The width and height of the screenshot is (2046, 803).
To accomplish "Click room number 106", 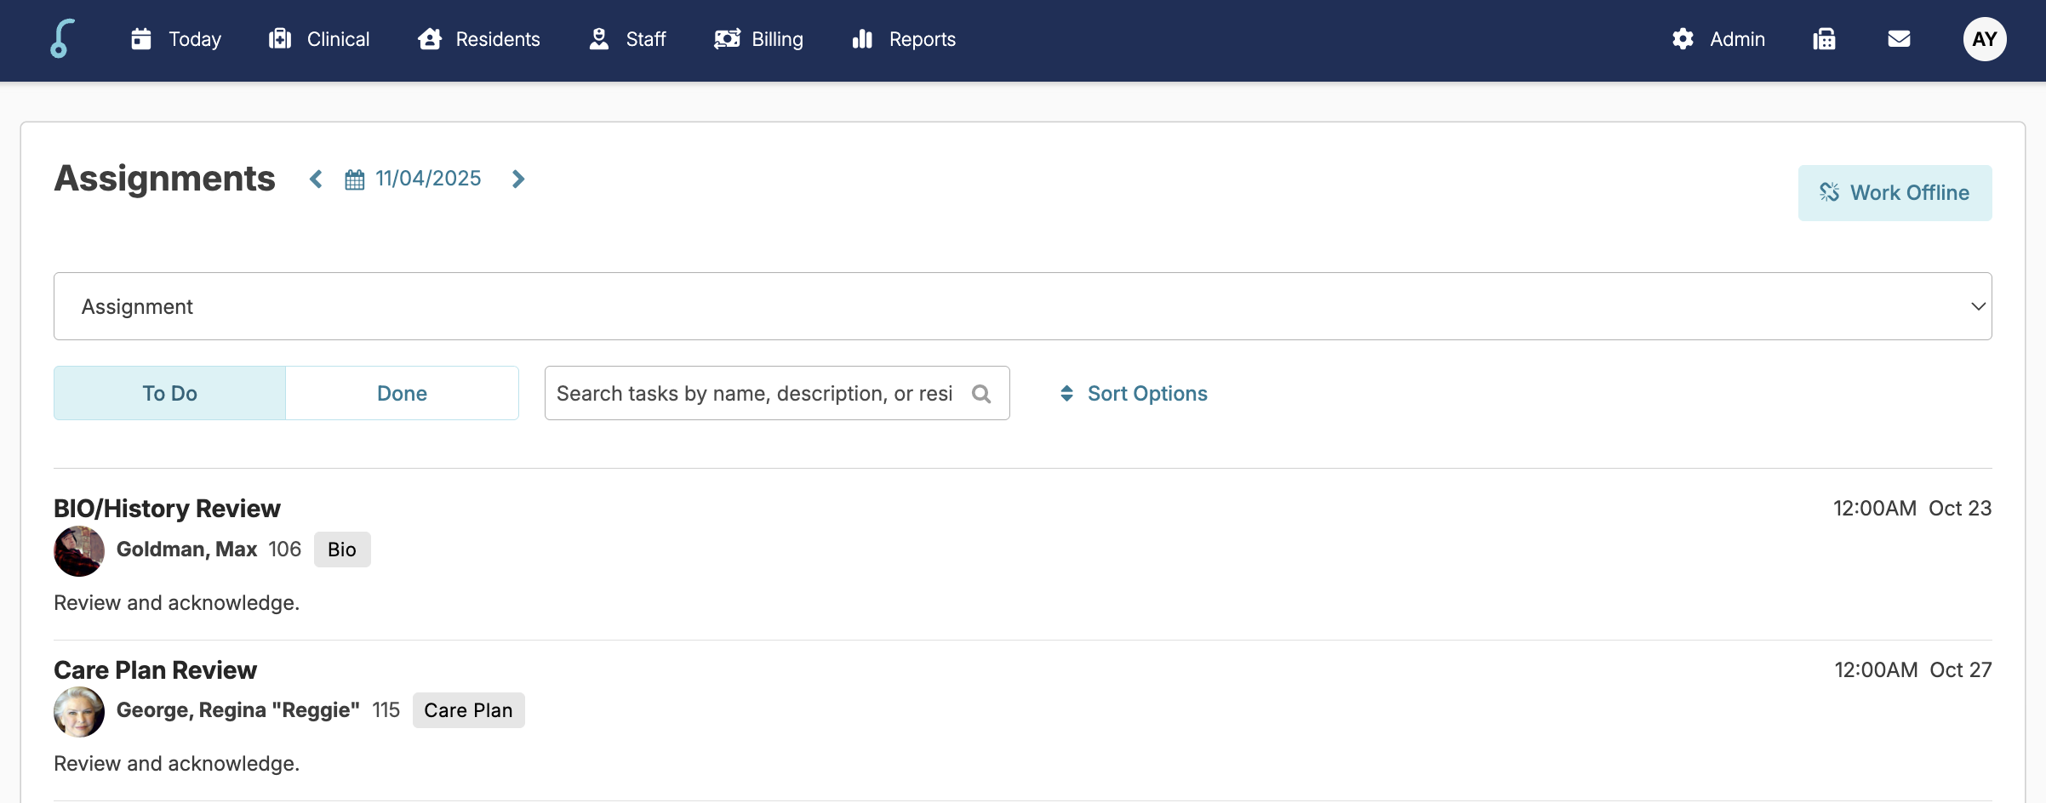I will click(x=285, y=550).
